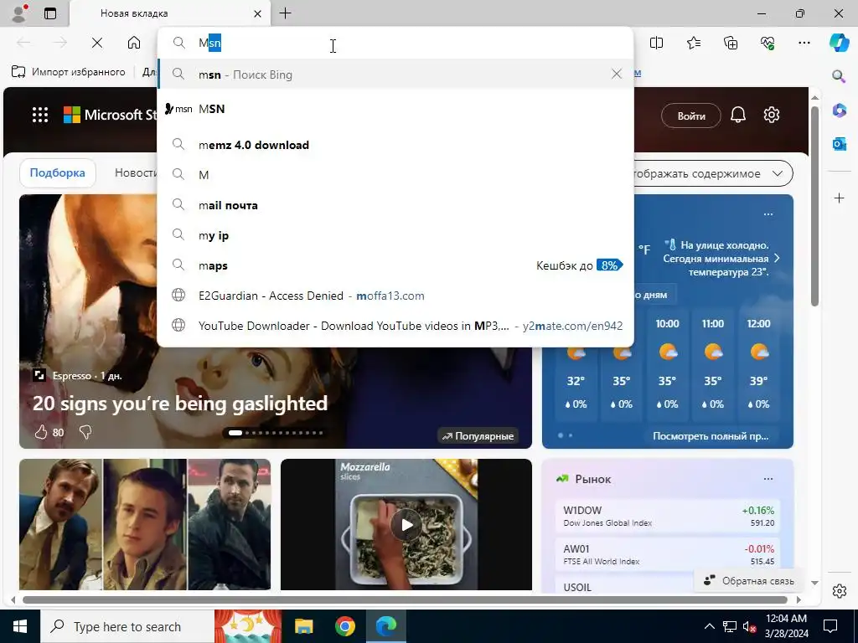Open sidebar settings gear at bottom
This screenshot has width=858, height=643.
point(840,591)
